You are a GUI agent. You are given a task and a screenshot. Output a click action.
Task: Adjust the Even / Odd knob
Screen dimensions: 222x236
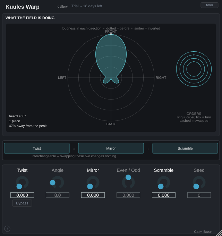point(128,182)
